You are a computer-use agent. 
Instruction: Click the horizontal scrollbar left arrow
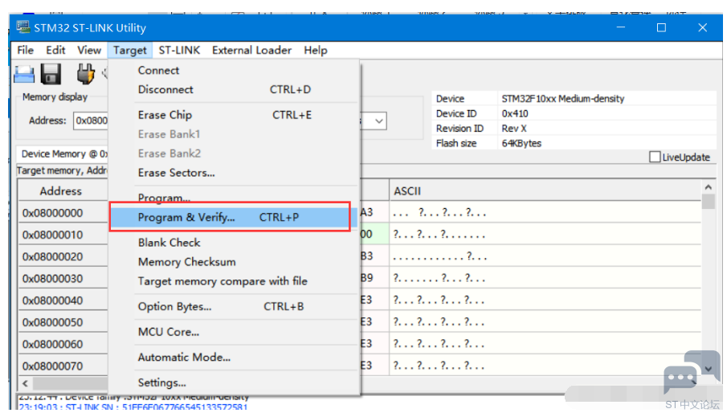click(x=25, y=383)
